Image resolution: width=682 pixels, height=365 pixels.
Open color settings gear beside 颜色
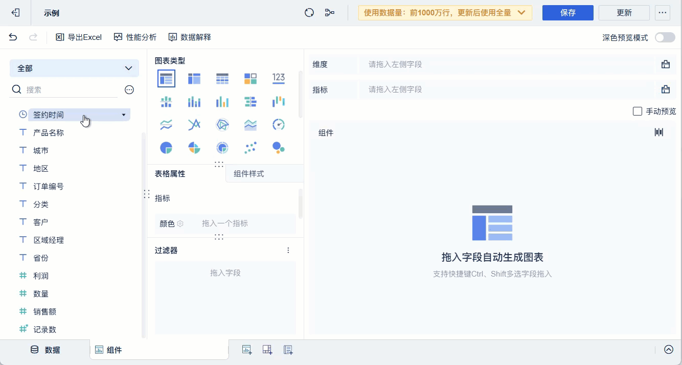[x=180, y=223]
